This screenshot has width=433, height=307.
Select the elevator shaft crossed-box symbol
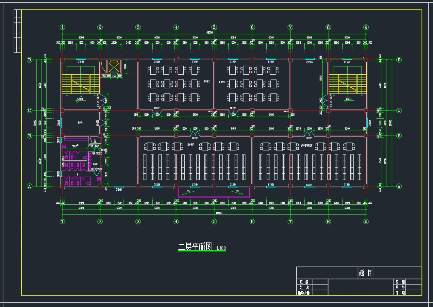(x=114, y=67)
